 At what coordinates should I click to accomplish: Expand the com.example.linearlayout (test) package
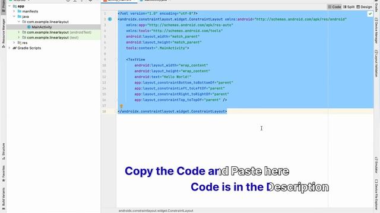[x=18, y=37]
